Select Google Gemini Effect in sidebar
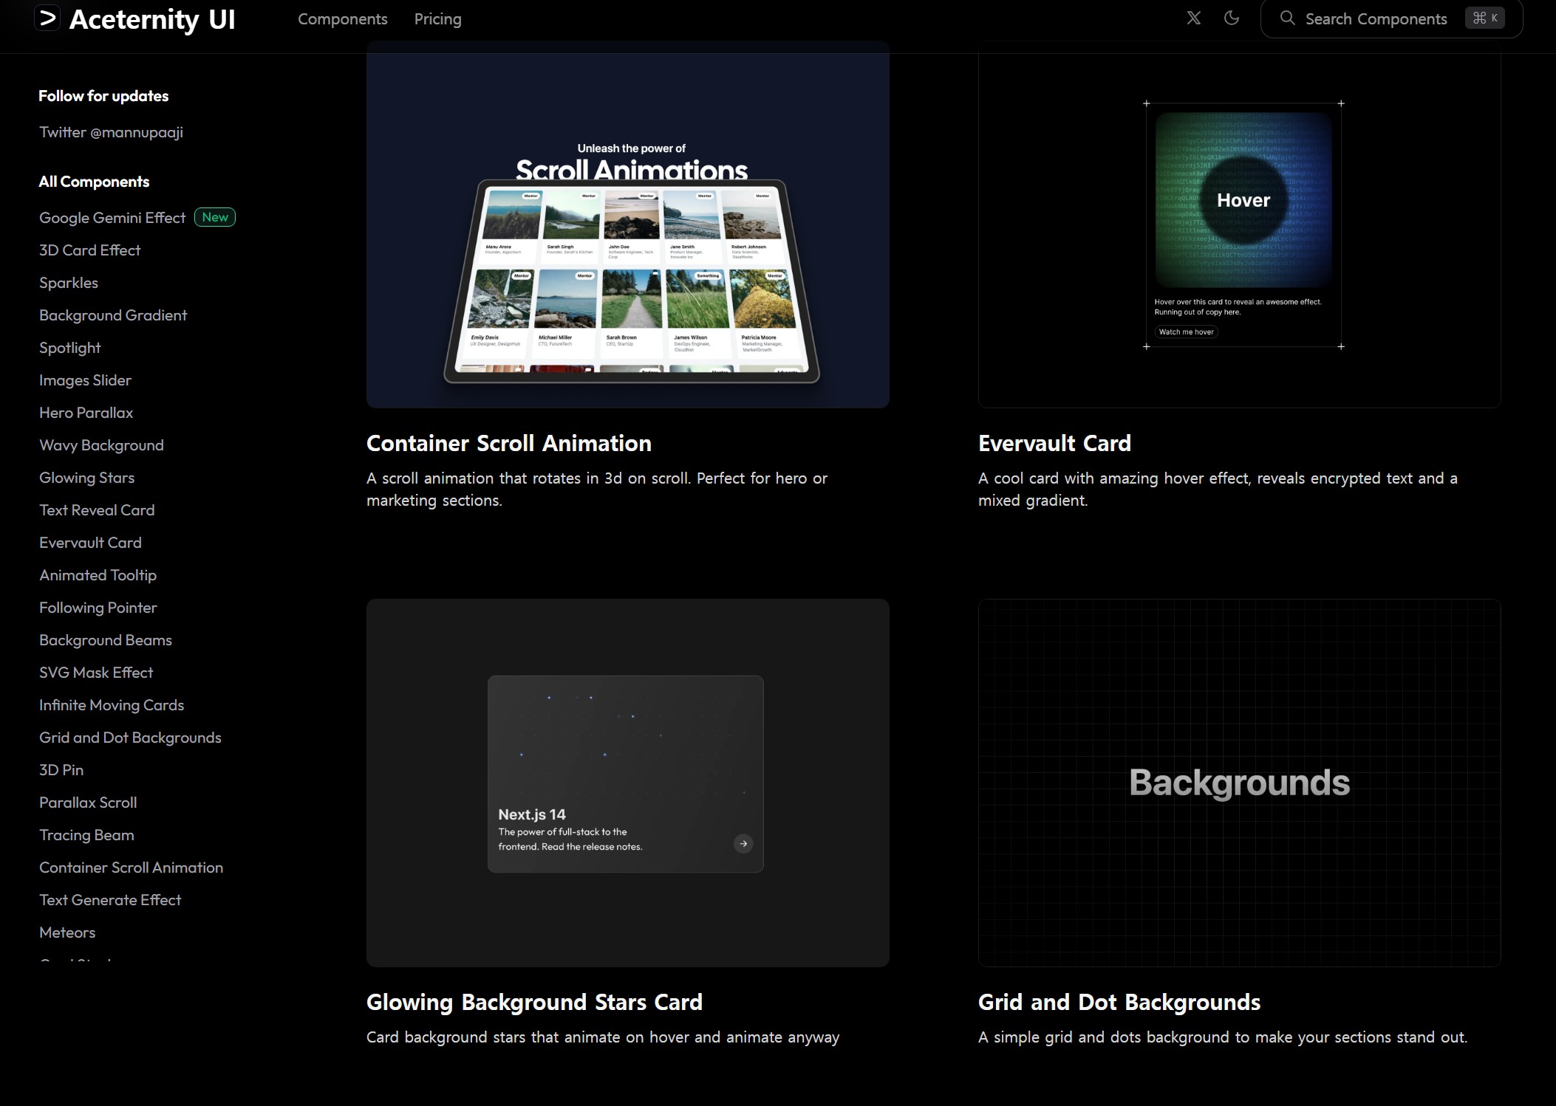This screenshot has height=1106, width=1556. pyautogui.click(x=112, y=218)
